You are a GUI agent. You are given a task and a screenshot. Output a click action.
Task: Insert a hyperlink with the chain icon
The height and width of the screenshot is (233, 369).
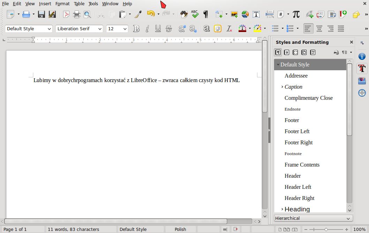(x=309, y=15)
